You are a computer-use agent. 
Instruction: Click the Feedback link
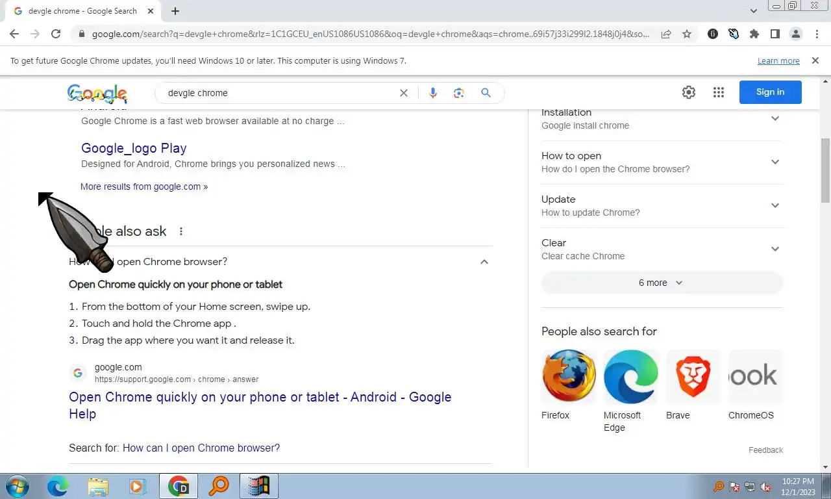click(x=765, y=450)
